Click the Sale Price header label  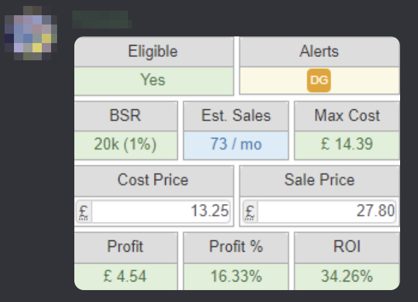click(319, 180)
